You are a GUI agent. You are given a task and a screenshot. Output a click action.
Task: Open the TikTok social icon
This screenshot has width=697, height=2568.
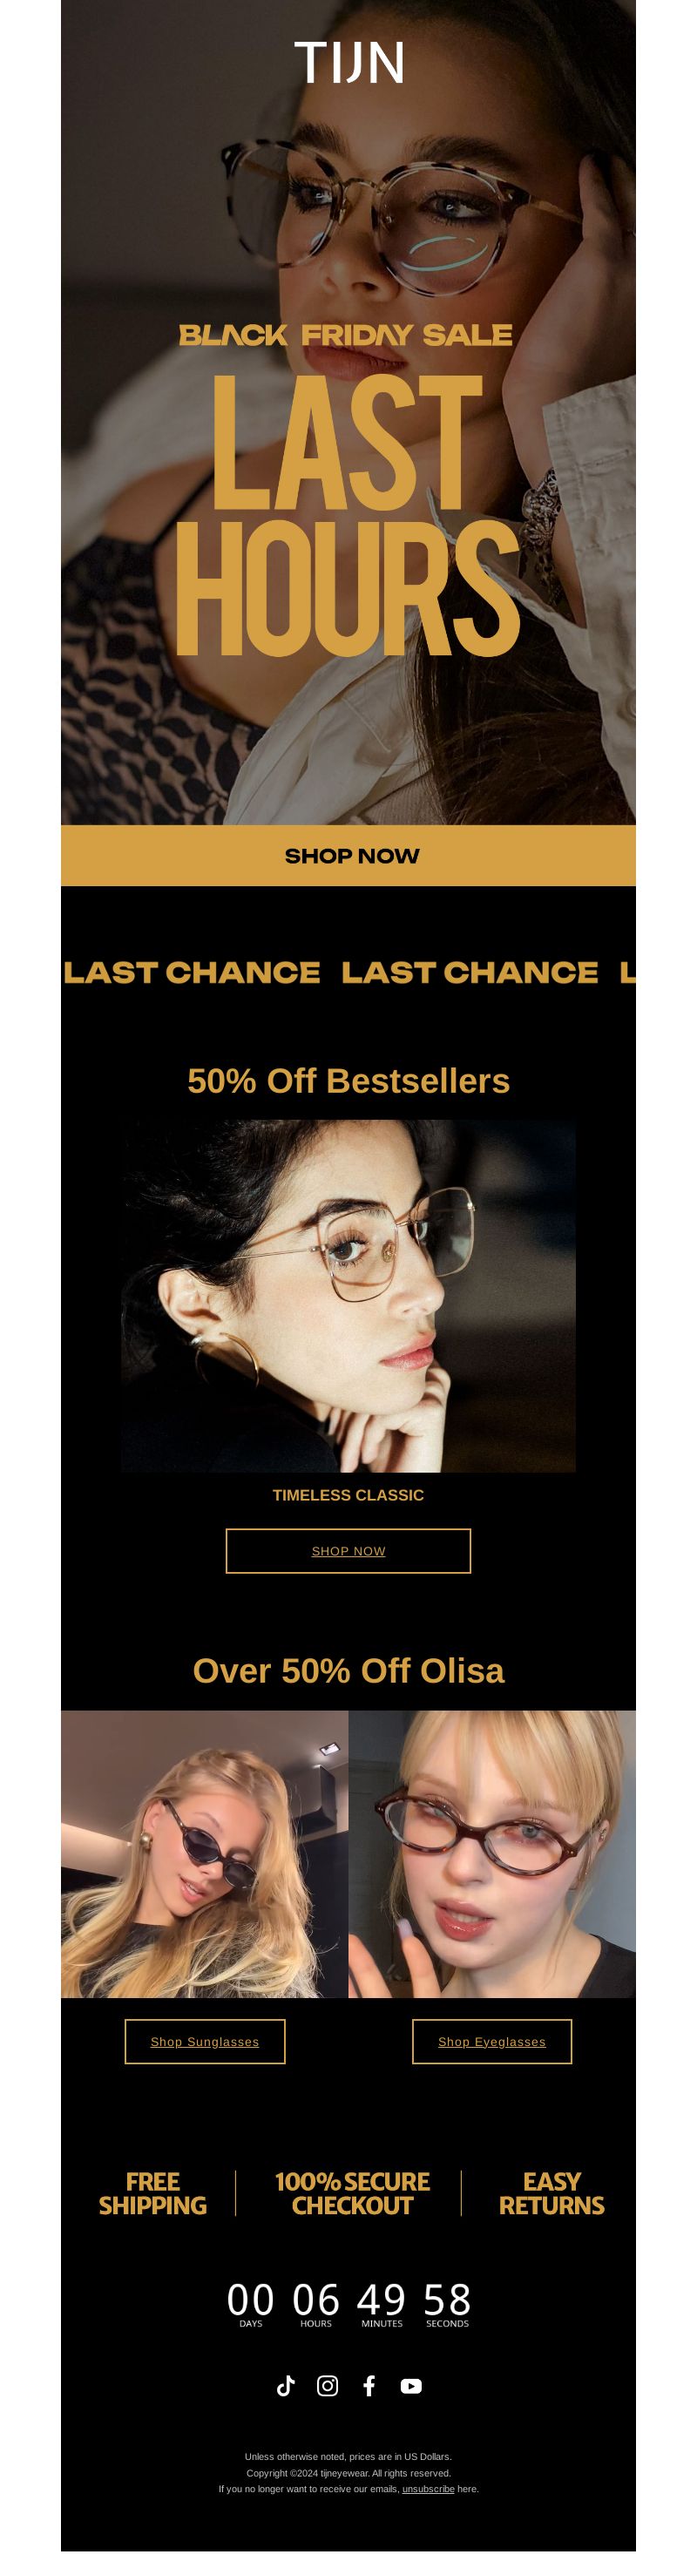pos(285,2384)
